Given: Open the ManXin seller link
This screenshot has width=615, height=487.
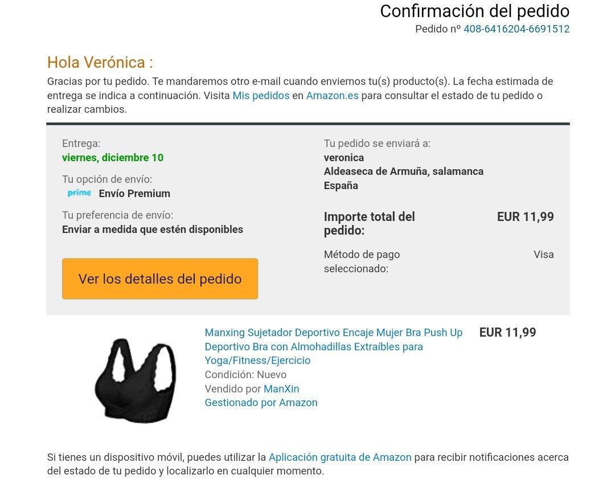Looking at the screenshot, I should (281, 388).
